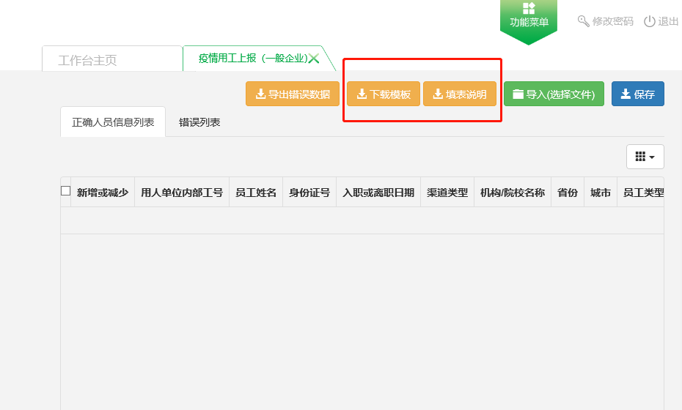Click the download icon on 下载模板

(361, 94)
